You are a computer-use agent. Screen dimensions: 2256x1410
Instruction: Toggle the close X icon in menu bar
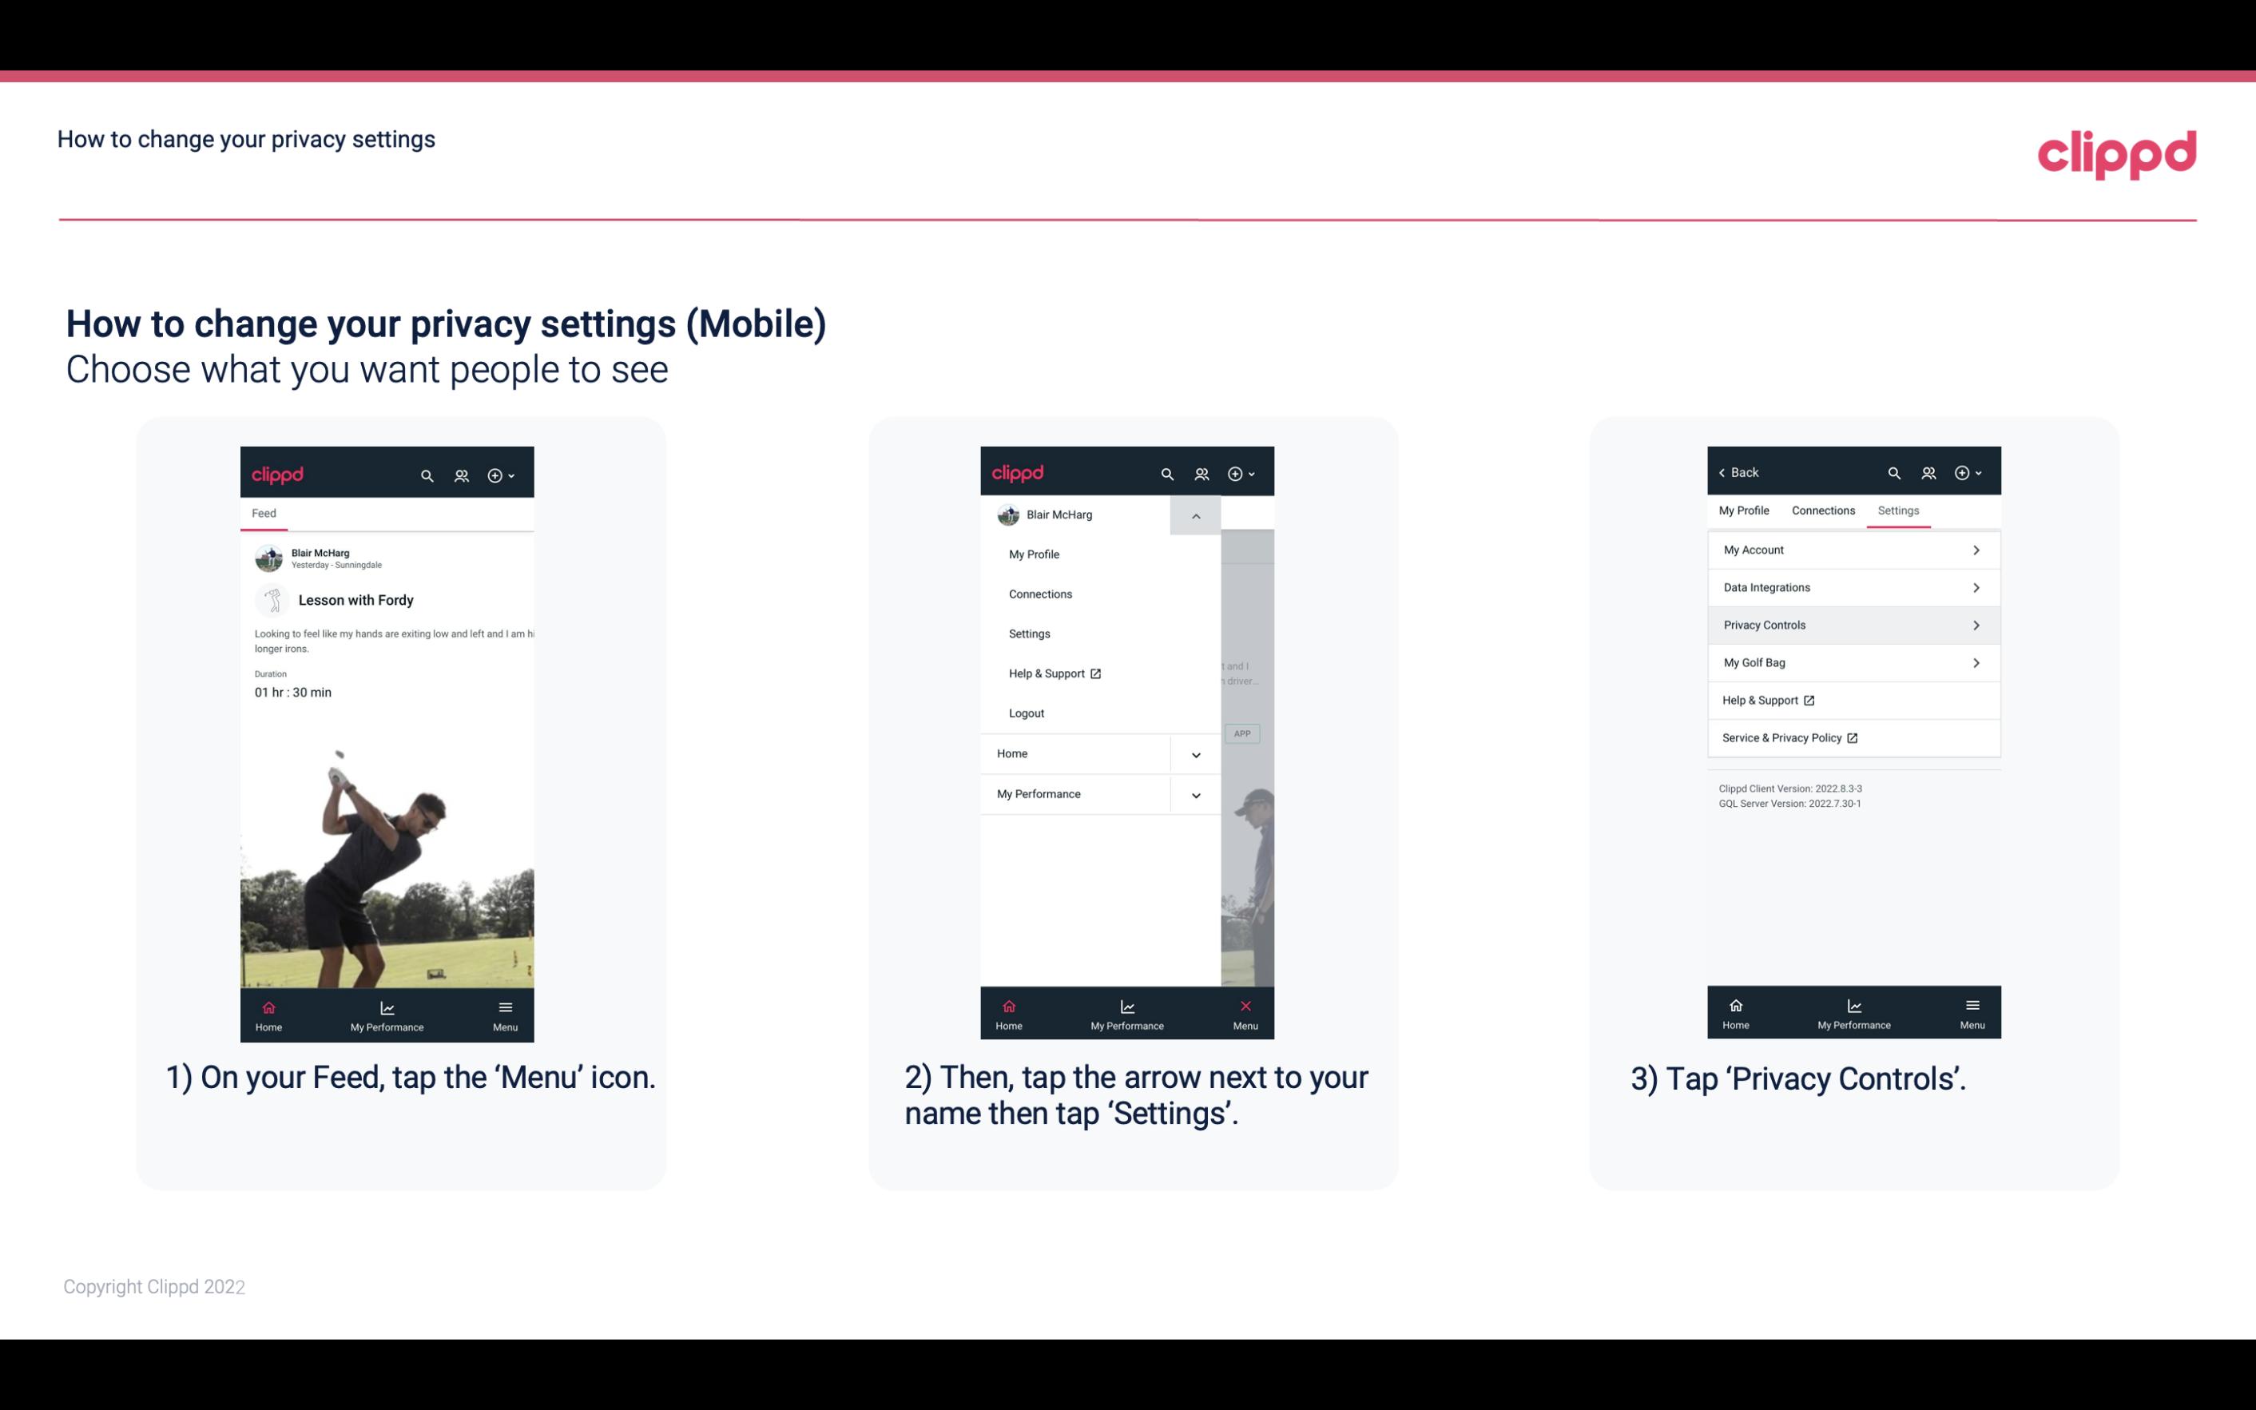pos(1244,1006)
